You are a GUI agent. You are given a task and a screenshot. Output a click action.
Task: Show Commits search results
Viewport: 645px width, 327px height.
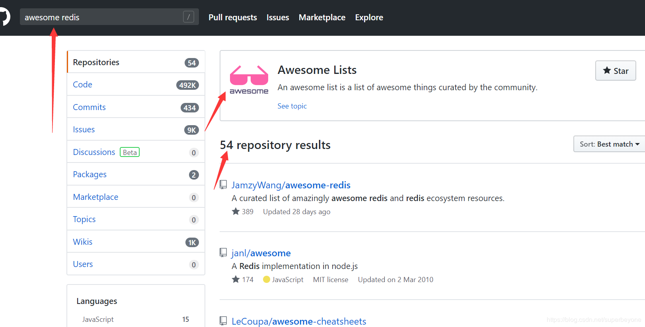pos(136,107)
